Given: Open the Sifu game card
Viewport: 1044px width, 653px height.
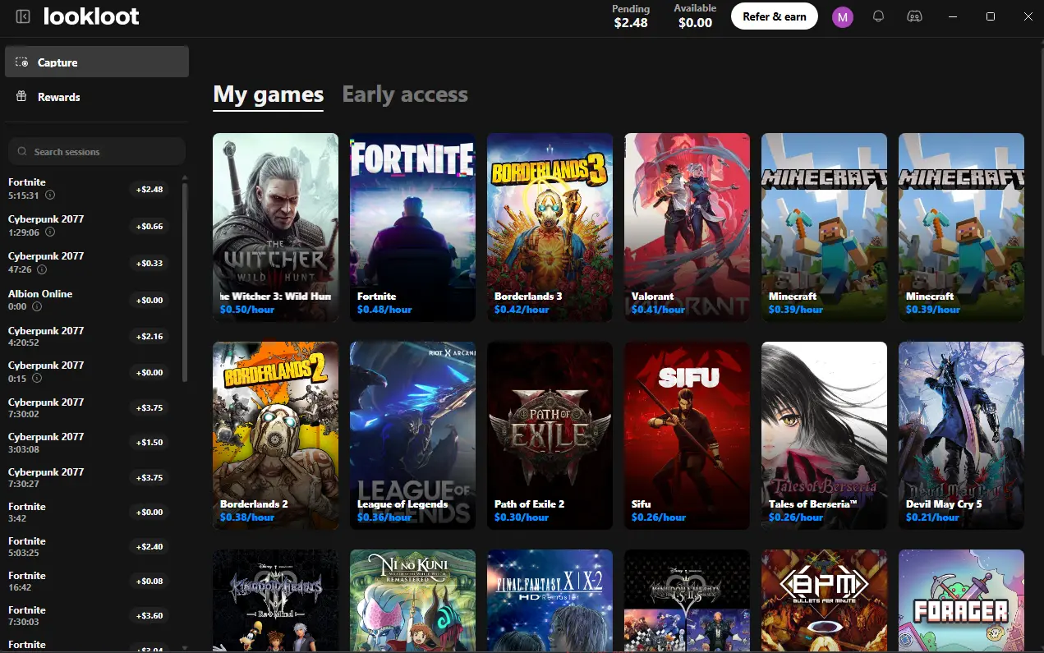Looking at the screenshot, I should click(687, 435).
